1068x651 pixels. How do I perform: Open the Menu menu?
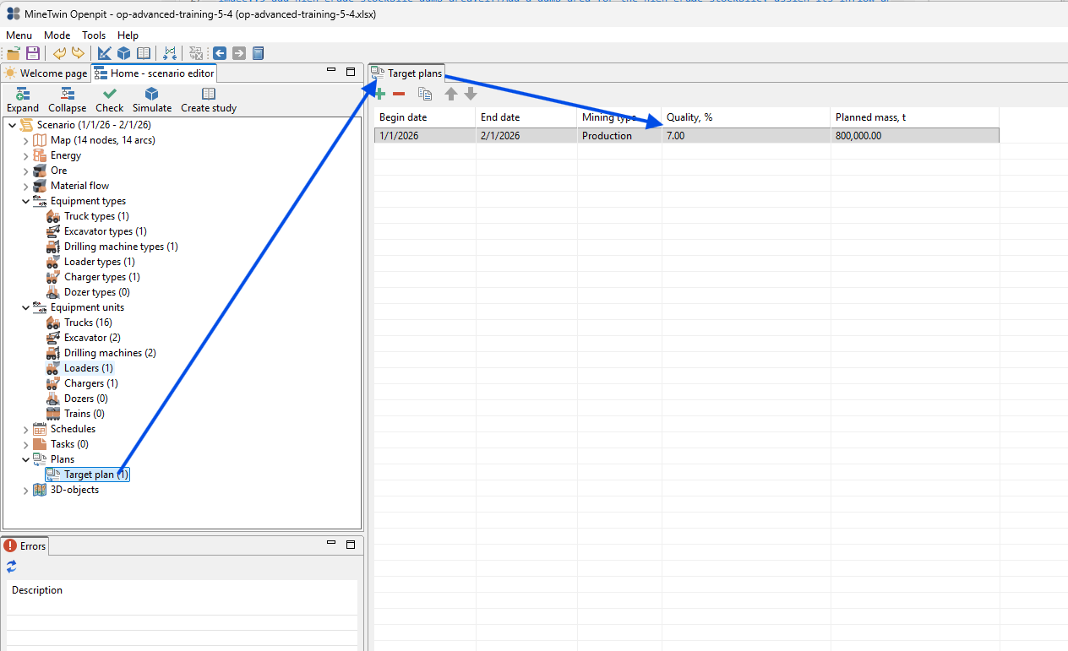point(19,35)
